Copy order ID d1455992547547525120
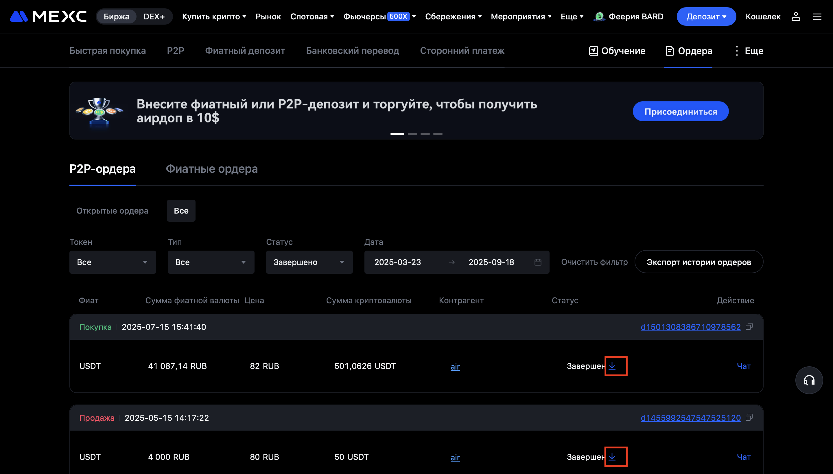The height and width of the screenshot is (474, 833). click(x=749, y=417)
